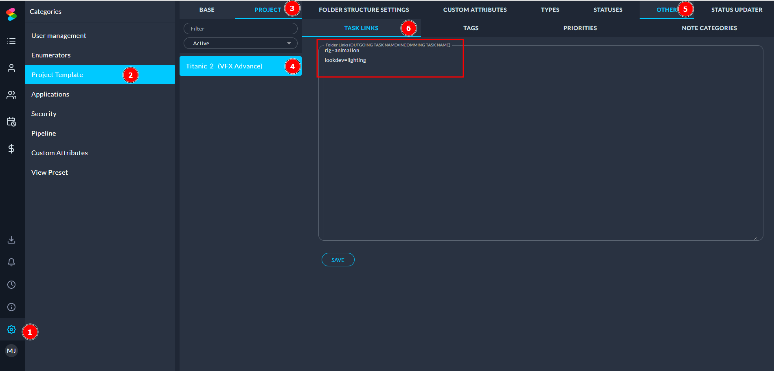Image resolution: width=774 pixels, height=371 pixels.
Task: Select Project Template category
Action: (x=100, y=75)
